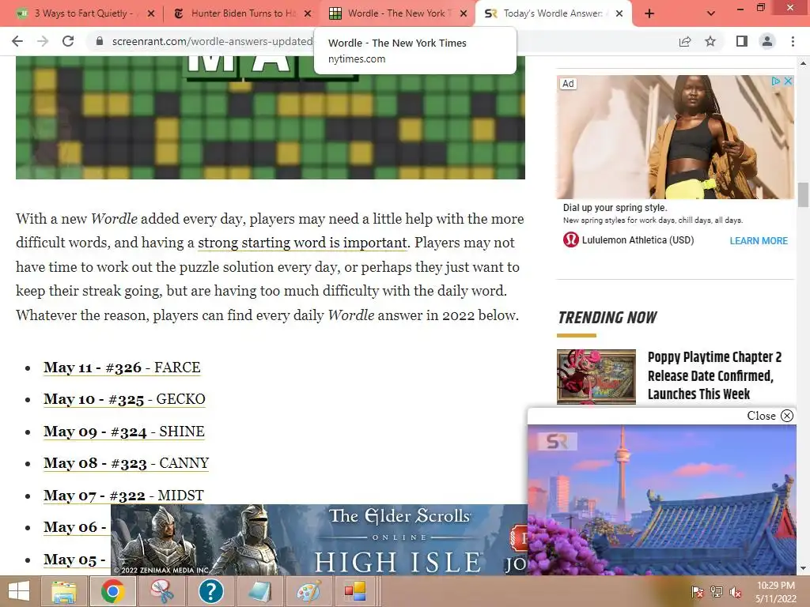Viewport: 810px width, 607px height.
Task: Open Chrome three-dot menu
Action: pos(793,41)
